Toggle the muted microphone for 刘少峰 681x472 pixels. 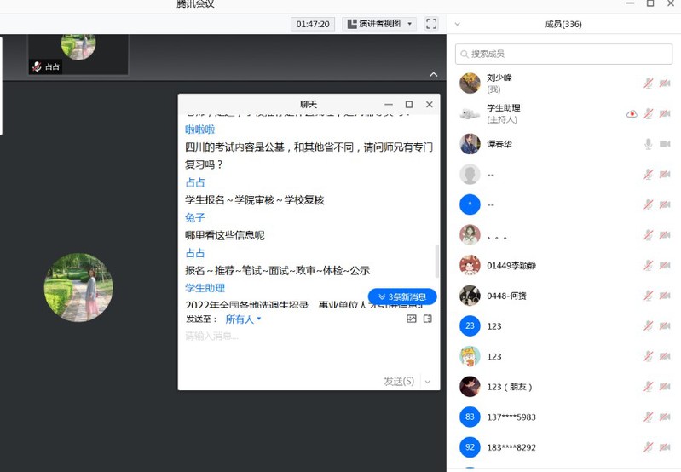pyautogui.click(x=648, y=83)
